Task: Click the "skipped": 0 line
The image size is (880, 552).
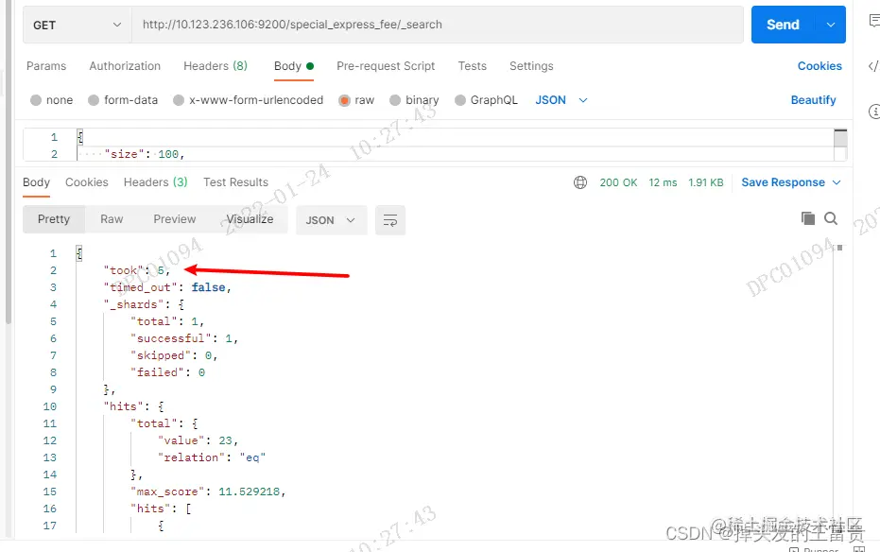Action: [x=174, y=355]
